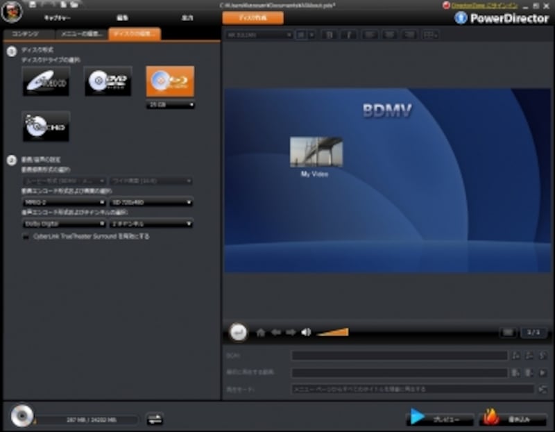Select the Video CD disc type

coord(46,82)
